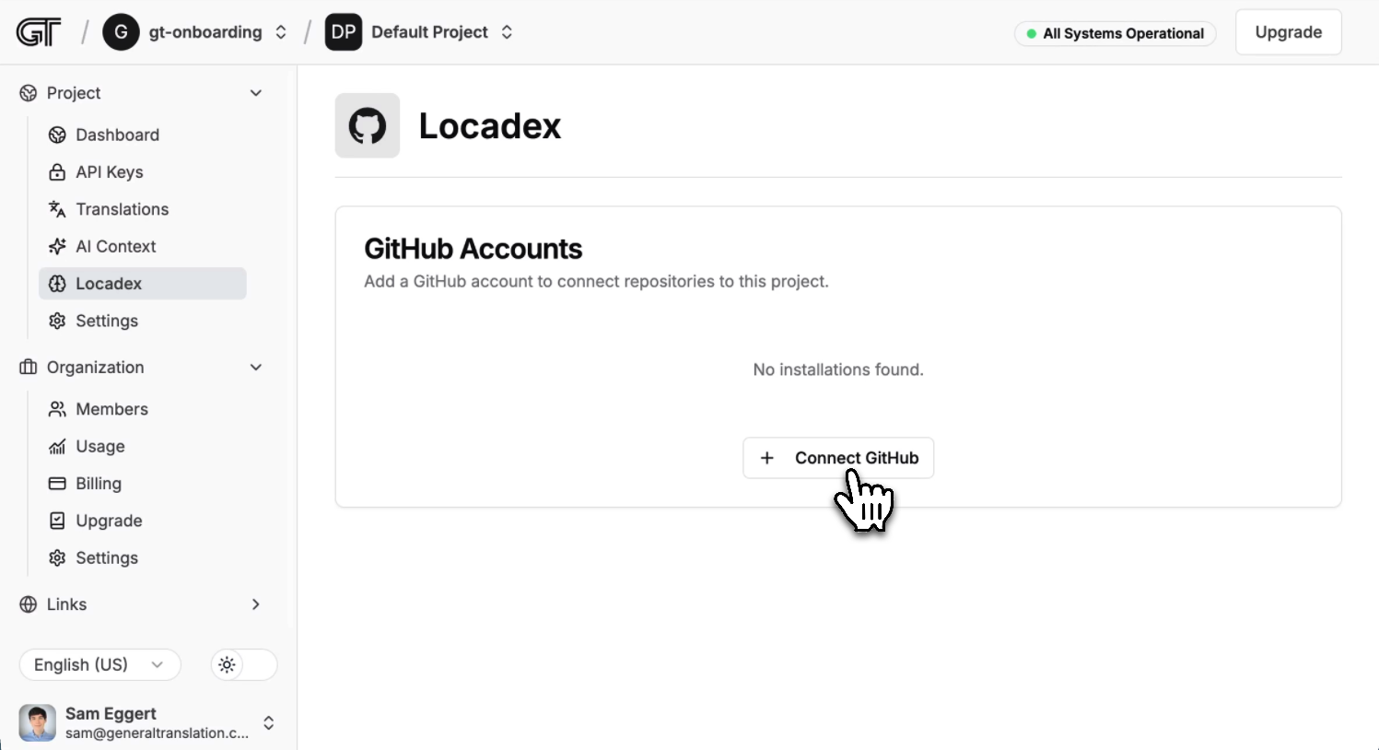Open the English (US) language dropdown

(99, 664)
